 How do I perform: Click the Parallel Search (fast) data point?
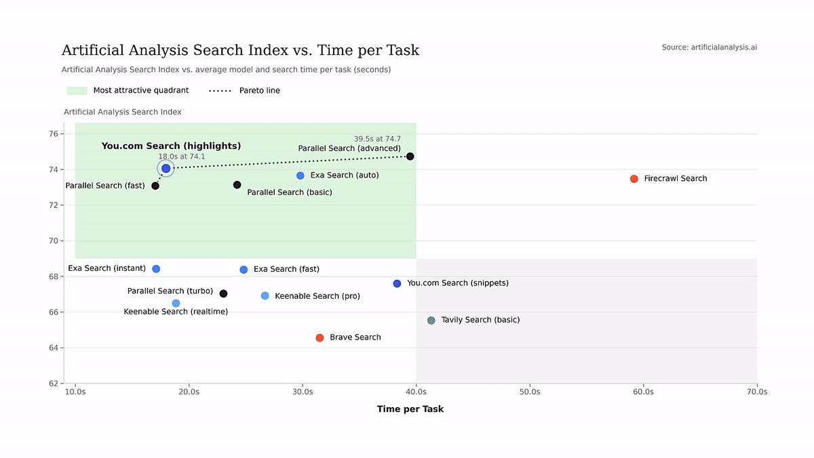point(155,186)
